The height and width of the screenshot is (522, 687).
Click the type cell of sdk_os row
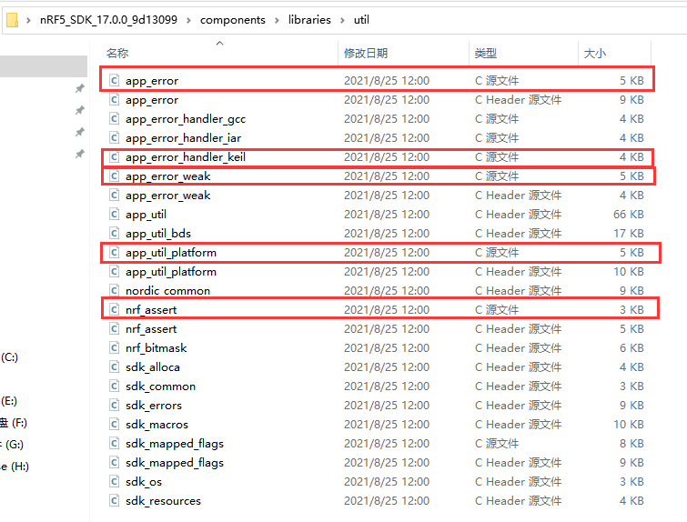click(x=518, y=482)
